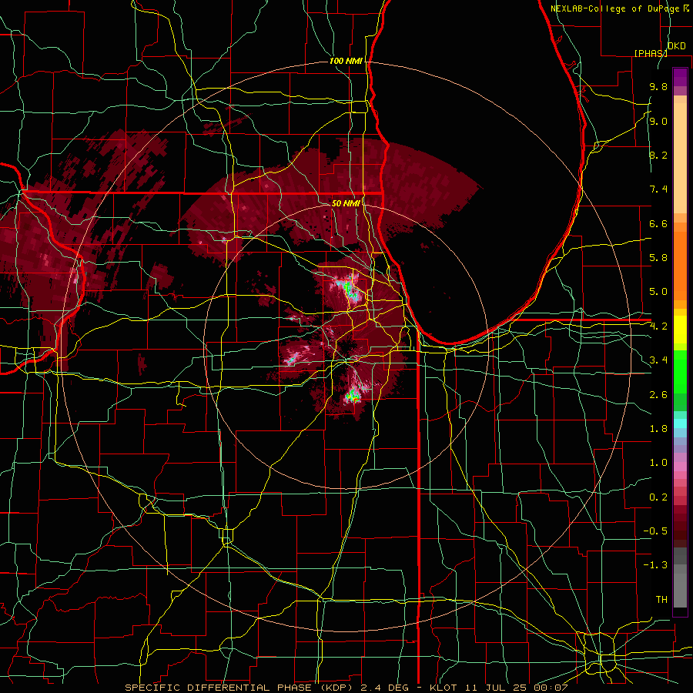Click the 2.6 scale value

(x=658, y=395)
